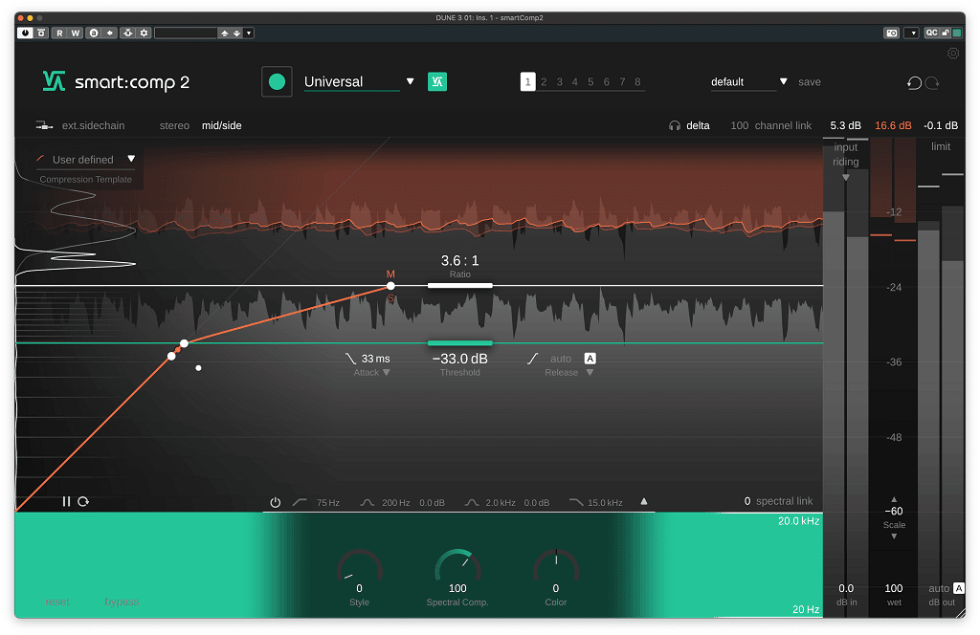980x635 pixels.
Task: Open smart:comp settings gear icon
Action: point(953,54)
